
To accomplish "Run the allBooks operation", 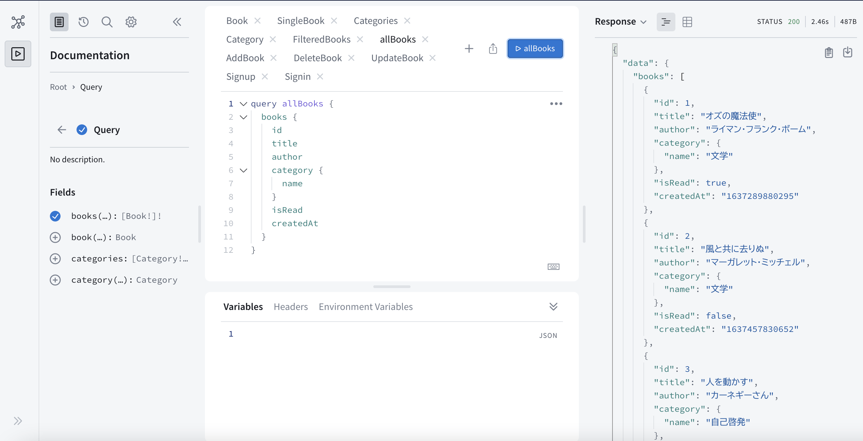I will point(535,49).
